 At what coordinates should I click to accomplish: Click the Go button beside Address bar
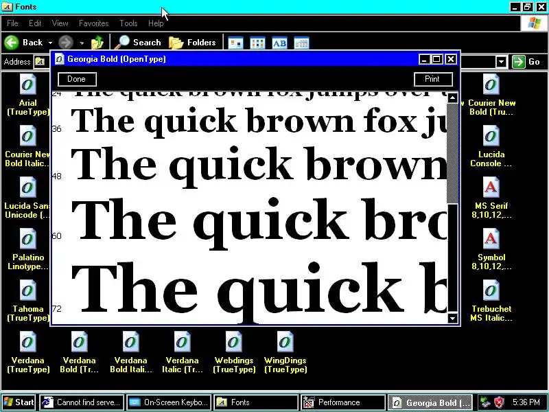[x=527, y=62]
